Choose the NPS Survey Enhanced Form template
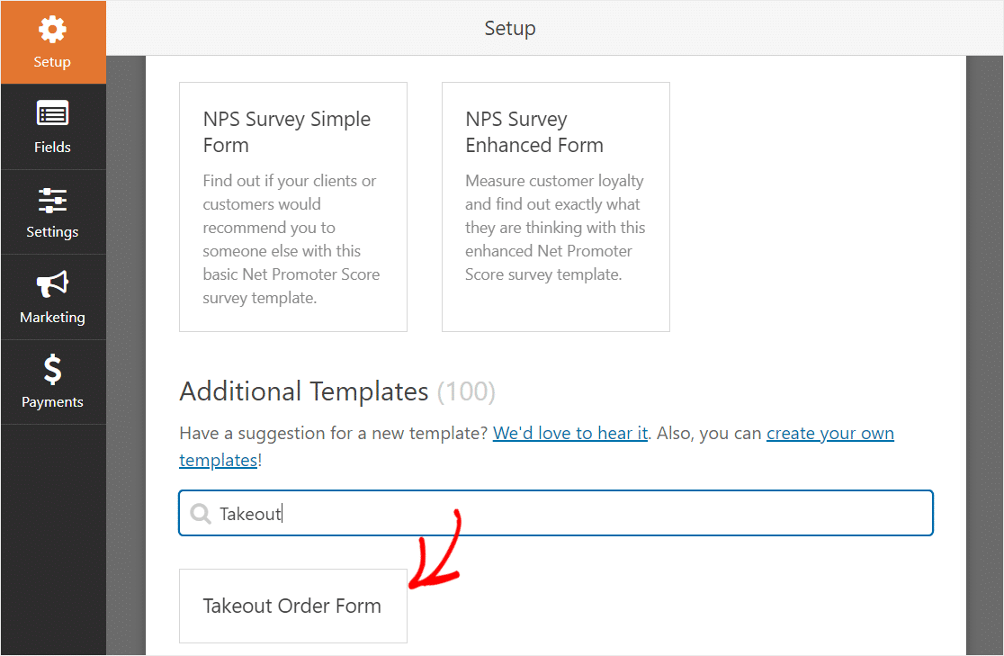The width and height of the screenshot is (1004, 656). pyautogui.click(x=556, y=207)
